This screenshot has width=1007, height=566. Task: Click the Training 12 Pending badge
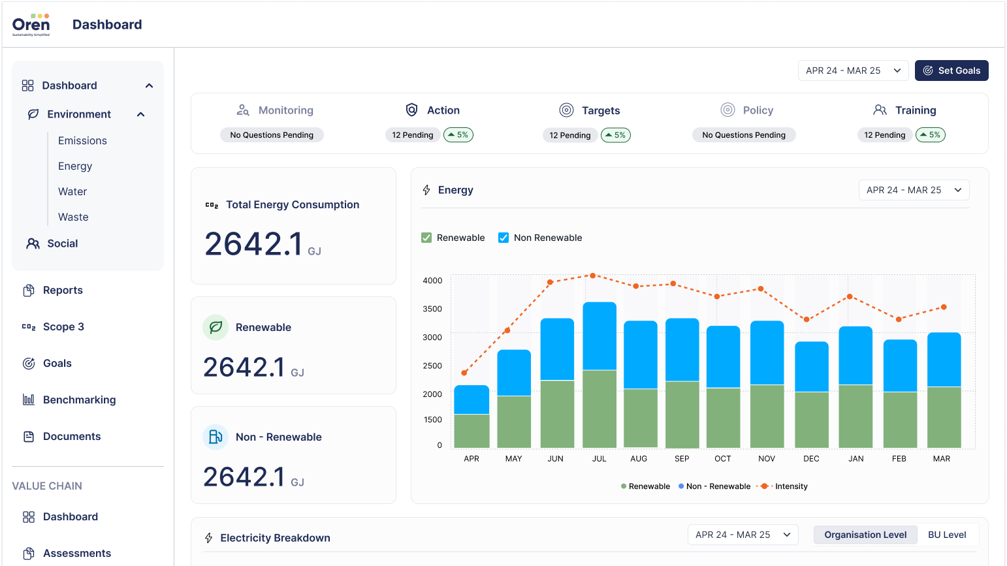885,135
